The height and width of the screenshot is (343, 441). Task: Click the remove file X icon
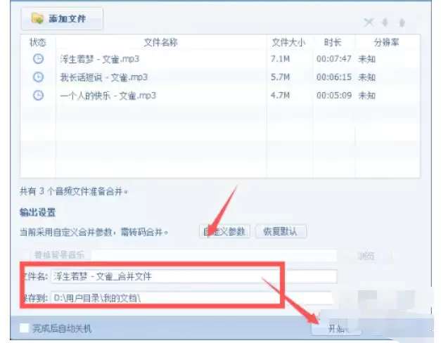tap(369, 22)
